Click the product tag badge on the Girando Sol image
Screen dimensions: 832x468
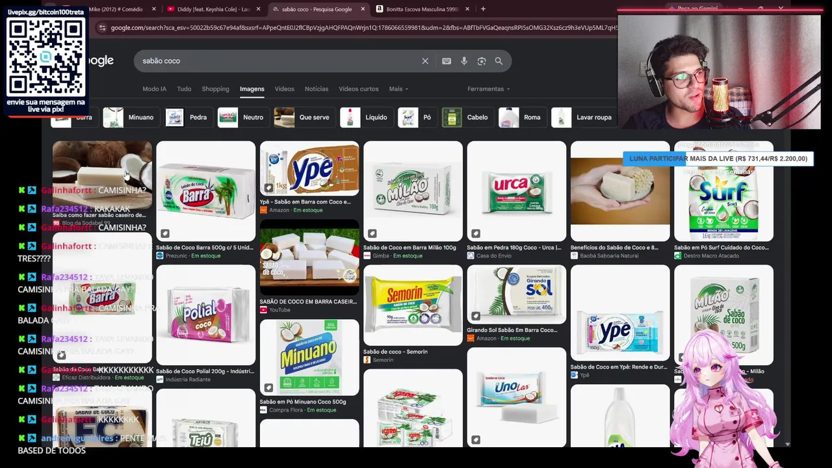pos(476,316)
